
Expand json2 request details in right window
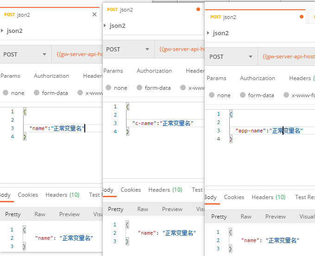click(208, 33)
